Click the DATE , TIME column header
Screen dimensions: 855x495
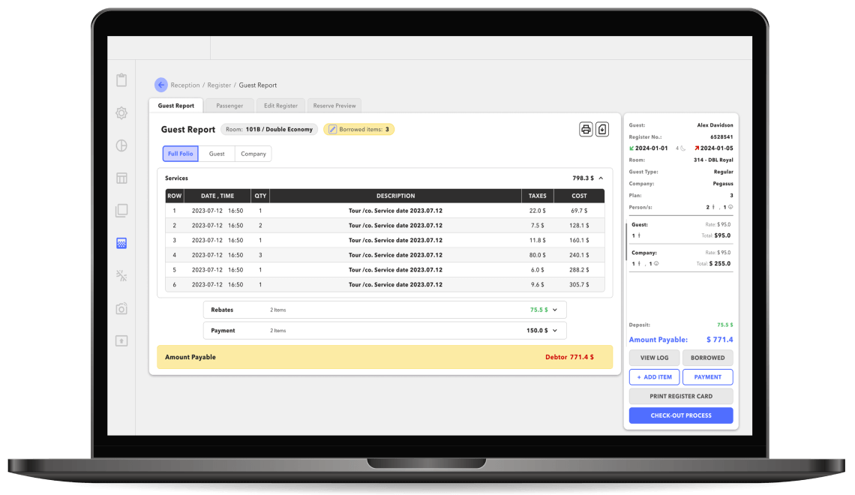217,196
